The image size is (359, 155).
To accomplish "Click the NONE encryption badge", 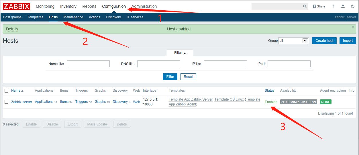I will pyautogui.click(x=326, y=102).
